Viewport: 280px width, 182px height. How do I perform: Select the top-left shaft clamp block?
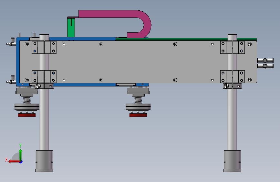click(x=44, y=47)
